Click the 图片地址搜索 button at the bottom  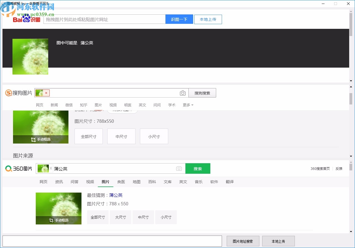tap(243, 241)
